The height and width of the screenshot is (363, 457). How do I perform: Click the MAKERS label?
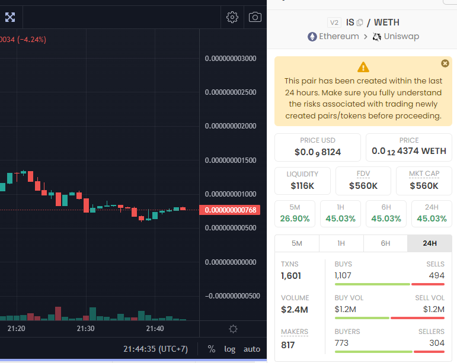tap(295, 332)
